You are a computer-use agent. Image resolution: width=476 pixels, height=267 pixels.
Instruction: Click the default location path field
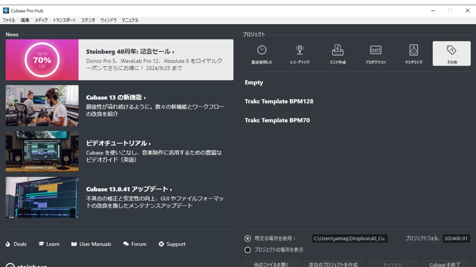(x=350, y=239)
